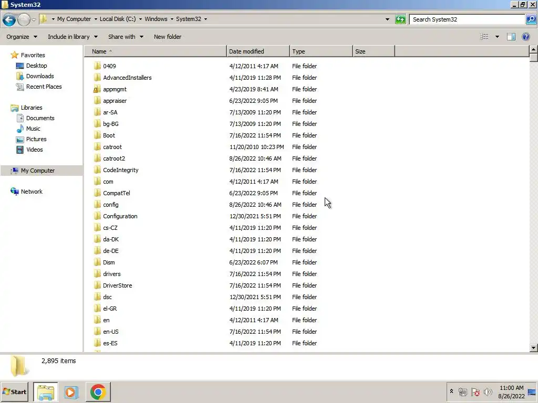538x403 pixels.
Task: Expand the Local Disk (C:) breadcrumb arrow
Action: tap(140, 19)
